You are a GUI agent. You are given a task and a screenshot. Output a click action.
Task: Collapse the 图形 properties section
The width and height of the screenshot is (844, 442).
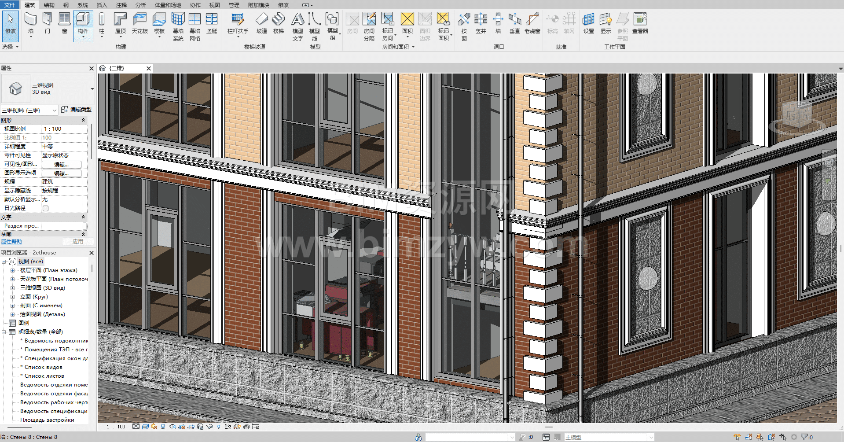coord(83,120)
